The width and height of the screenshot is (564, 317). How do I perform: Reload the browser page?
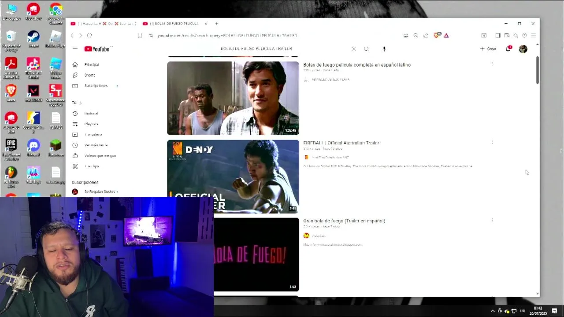click(89, 36)
